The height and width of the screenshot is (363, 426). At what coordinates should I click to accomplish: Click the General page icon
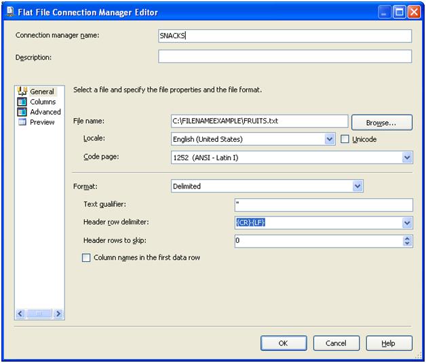click(x=22, y=92)
